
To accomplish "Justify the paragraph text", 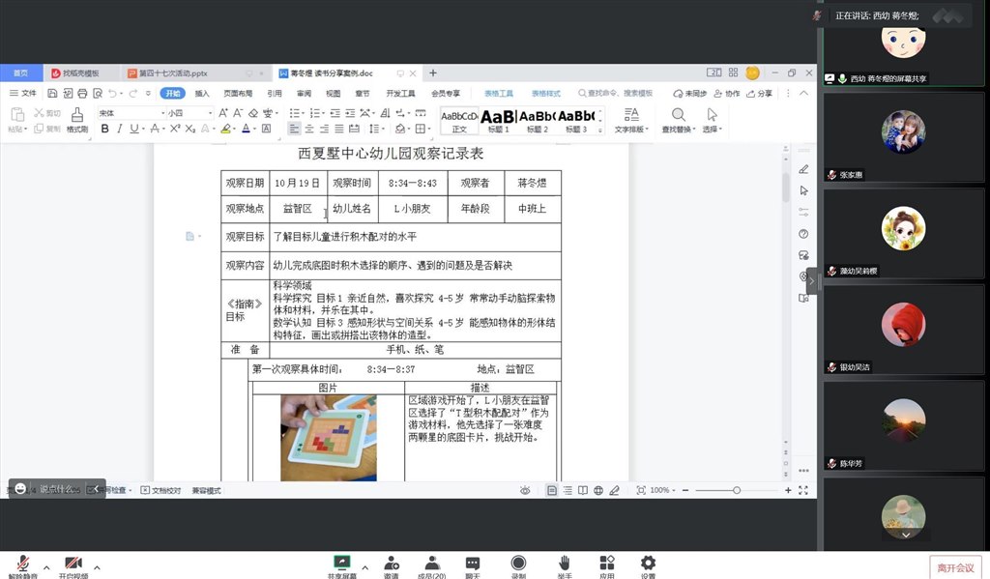I will click(339, 129).
